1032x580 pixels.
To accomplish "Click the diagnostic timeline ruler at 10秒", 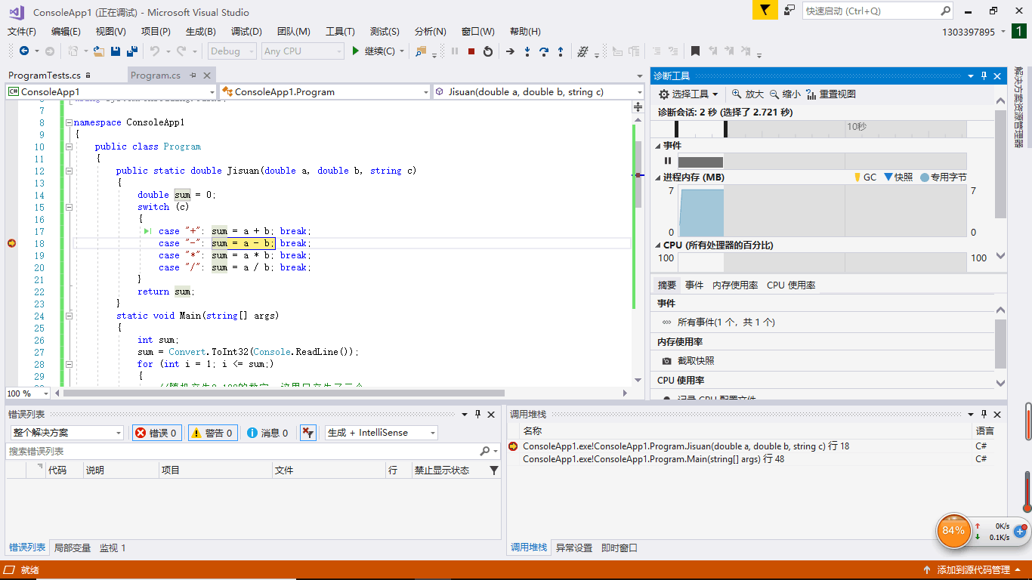I will coord(856,127).
